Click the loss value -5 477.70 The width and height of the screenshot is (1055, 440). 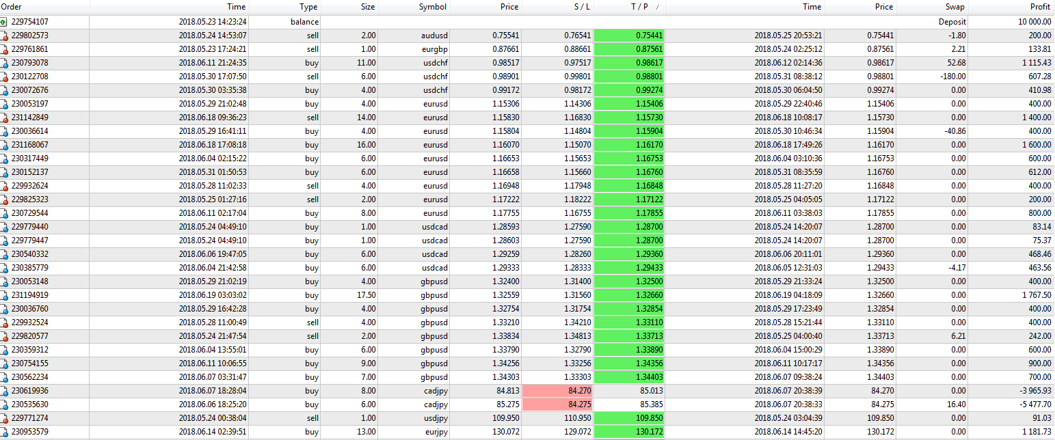pyautogui.click(x=1037, y=404)
